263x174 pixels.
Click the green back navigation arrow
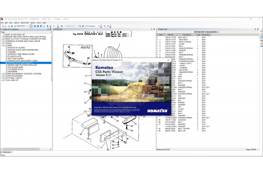(3, 26)
